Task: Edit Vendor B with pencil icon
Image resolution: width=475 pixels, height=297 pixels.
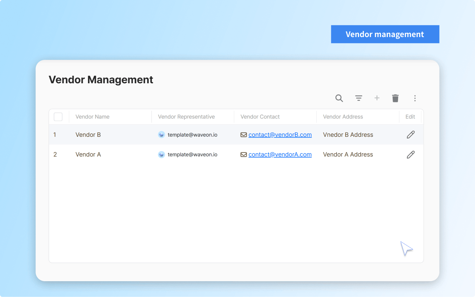Action: pos(411,135)
